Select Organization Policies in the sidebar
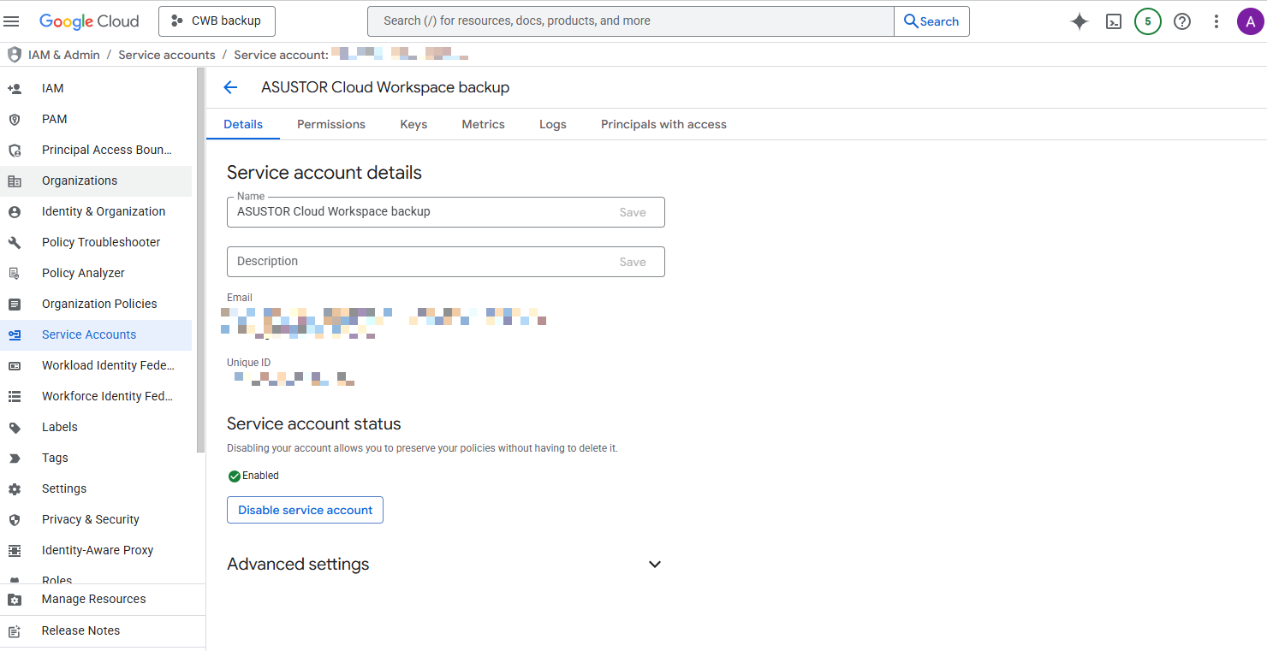Image resolution: width=1267 pixels, height=651 pixels. click(96, 304)
